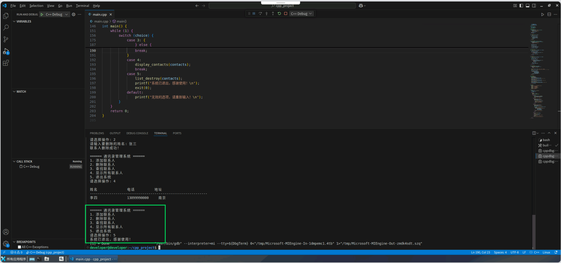Open the Manage gear in activity bar
Viewport: 561px width, 263px height.
point(6,244)
